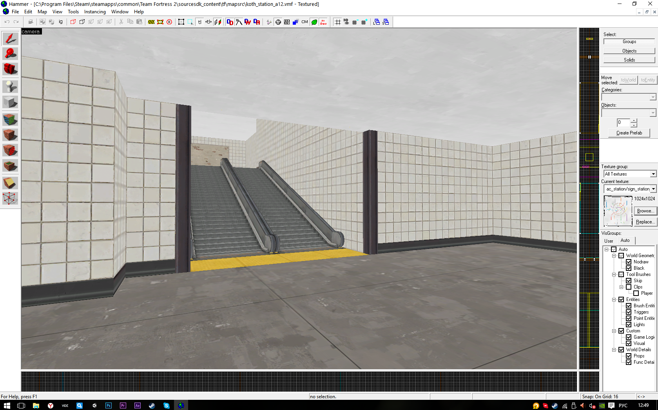Viewport: 658px width, 410px height.
Task: Click the Solids select button
Action: pos(629,60)
